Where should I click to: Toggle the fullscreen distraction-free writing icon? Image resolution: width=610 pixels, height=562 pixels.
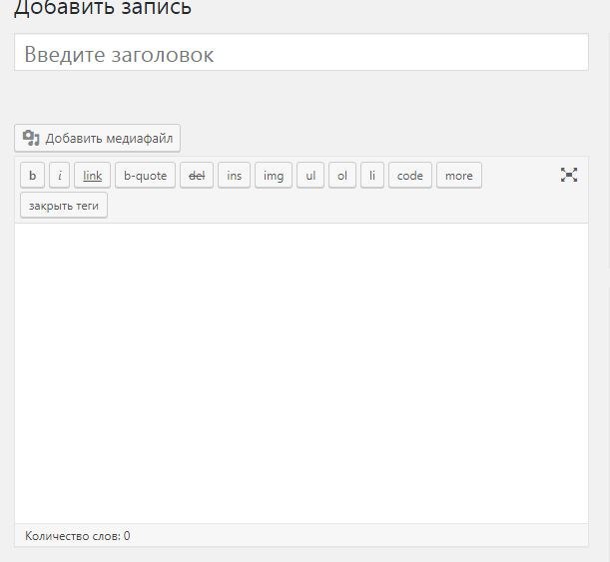569,175
